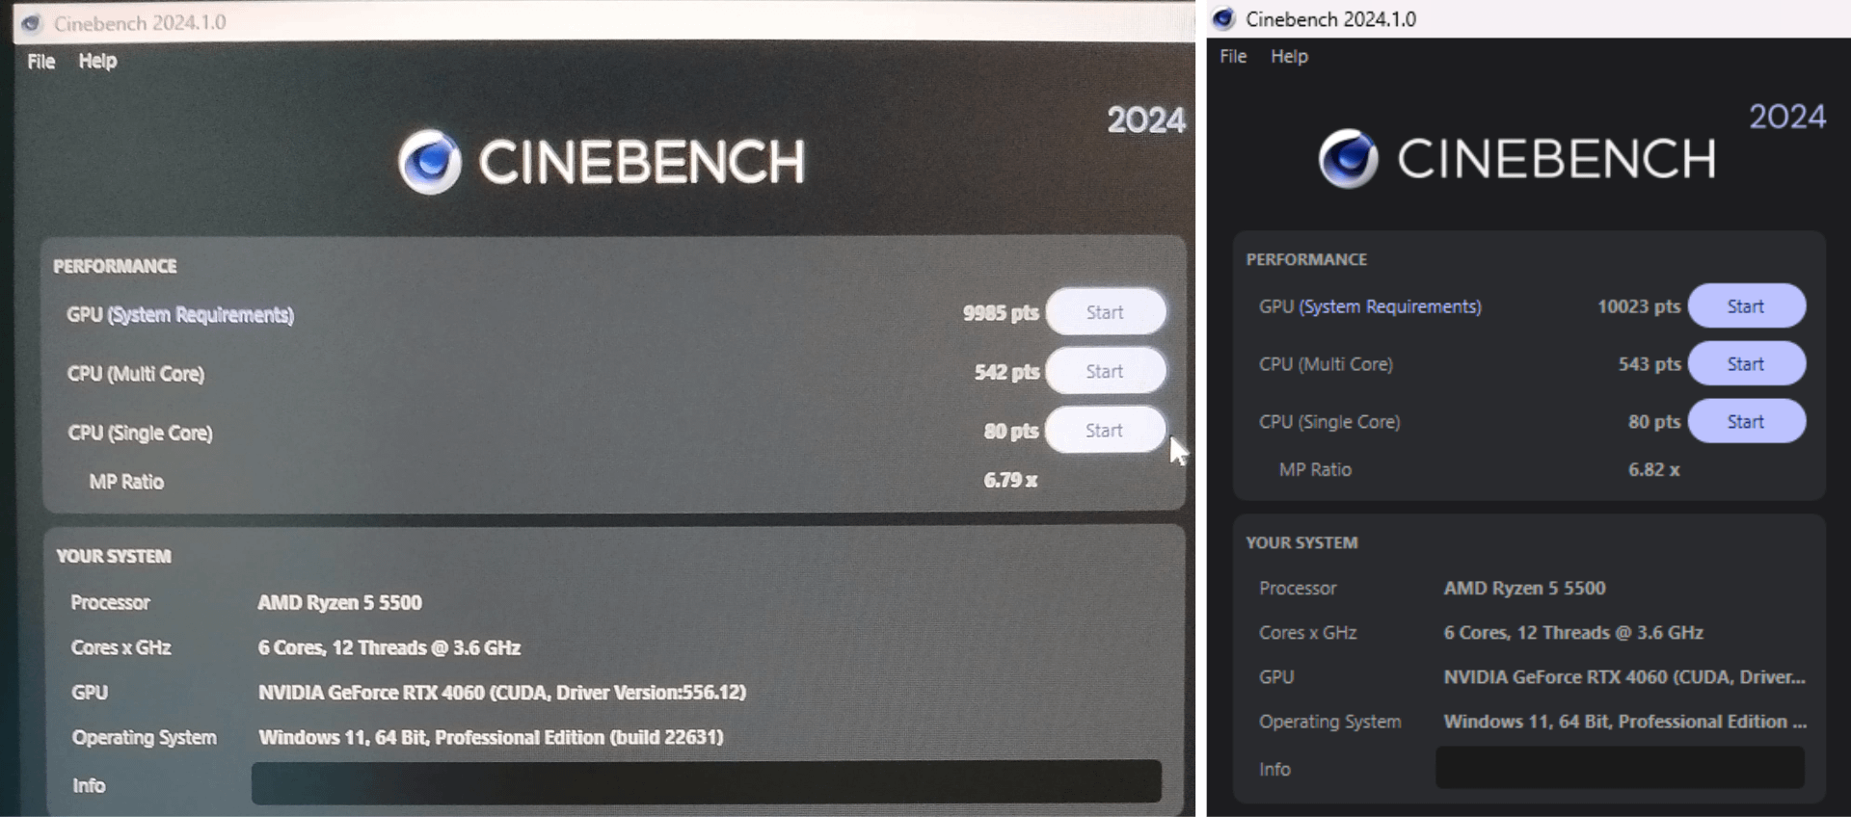Click cores and threads value in 10023 pts window
This screenshot has width=1851, height=817.
(1573, 633)
